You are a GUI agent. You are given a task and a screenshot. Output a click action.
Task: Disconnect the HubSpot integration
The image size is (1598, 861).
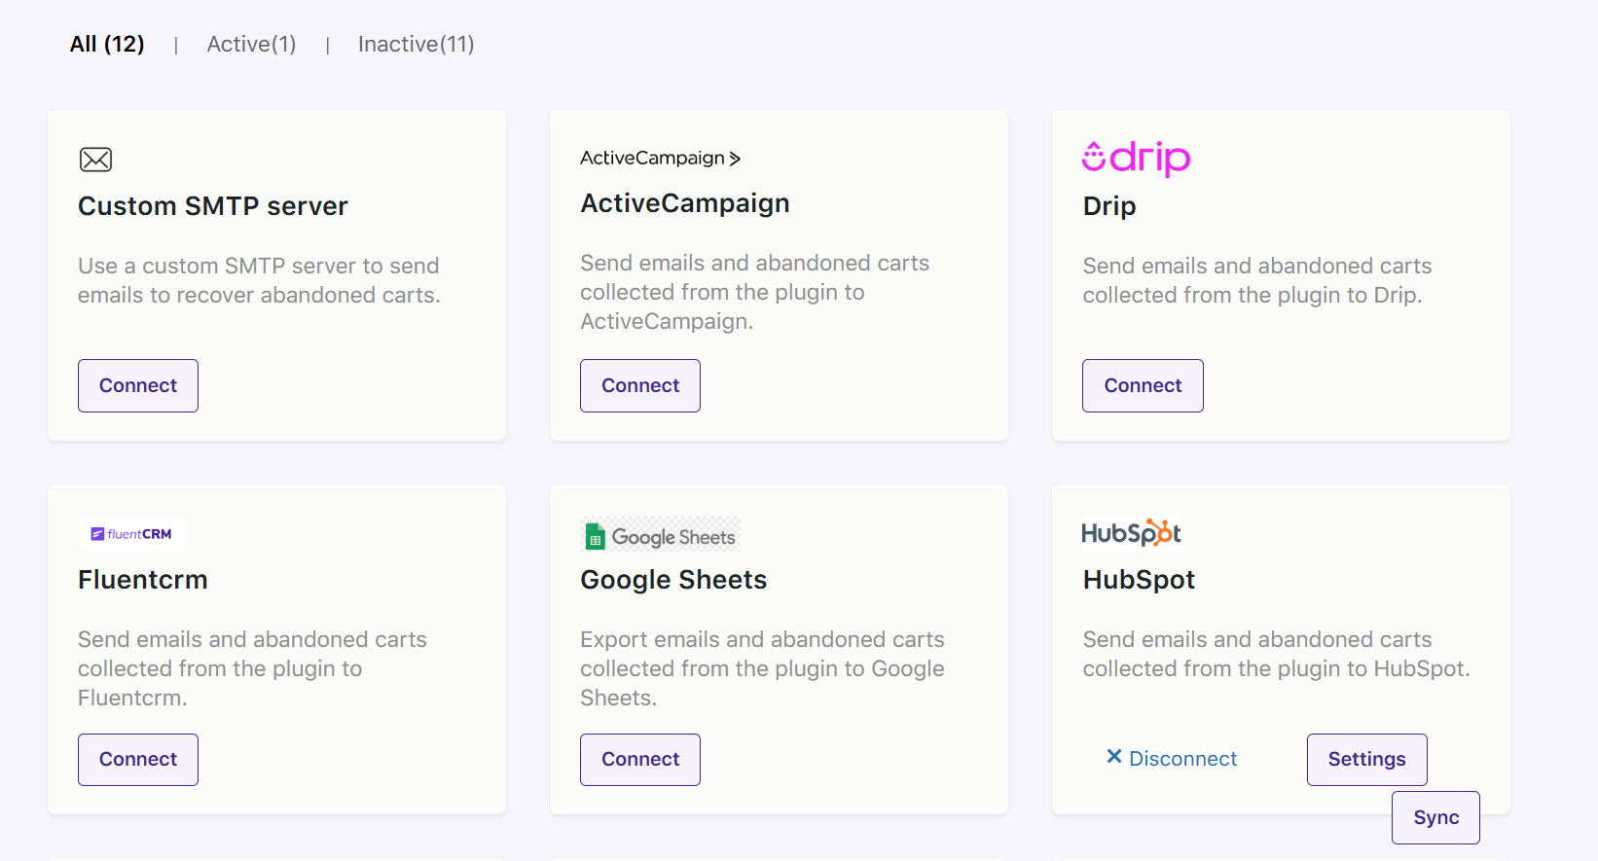(x=1182, y=759)
